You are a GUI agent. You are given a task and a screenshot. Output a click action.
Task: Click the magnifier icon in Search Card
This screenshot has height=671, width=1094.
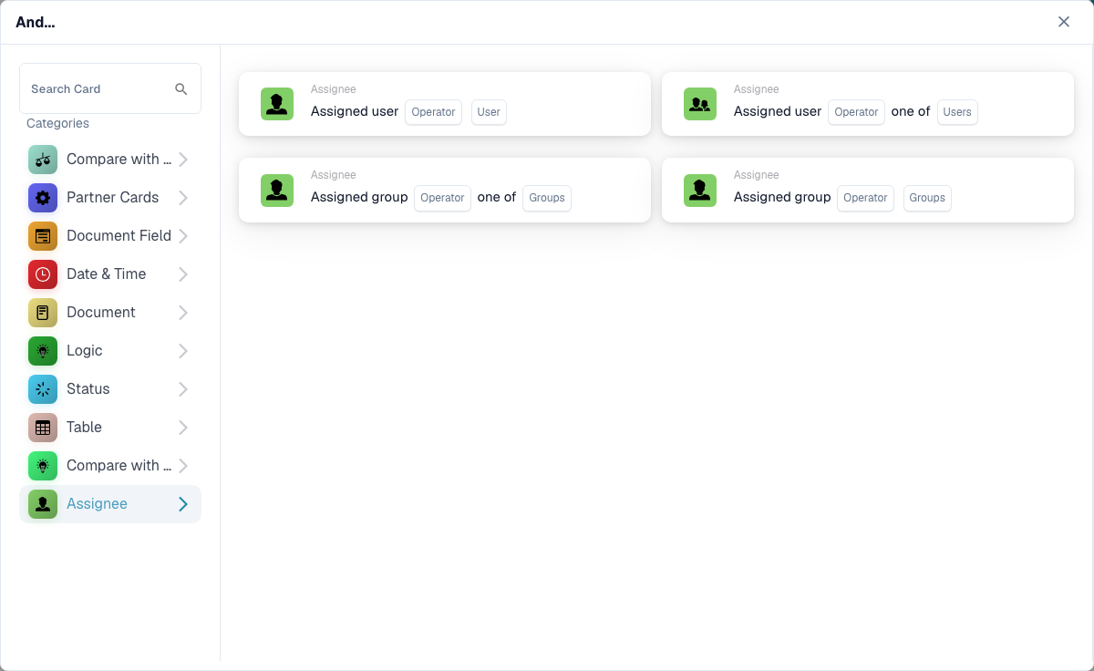(x=181, y=88)
